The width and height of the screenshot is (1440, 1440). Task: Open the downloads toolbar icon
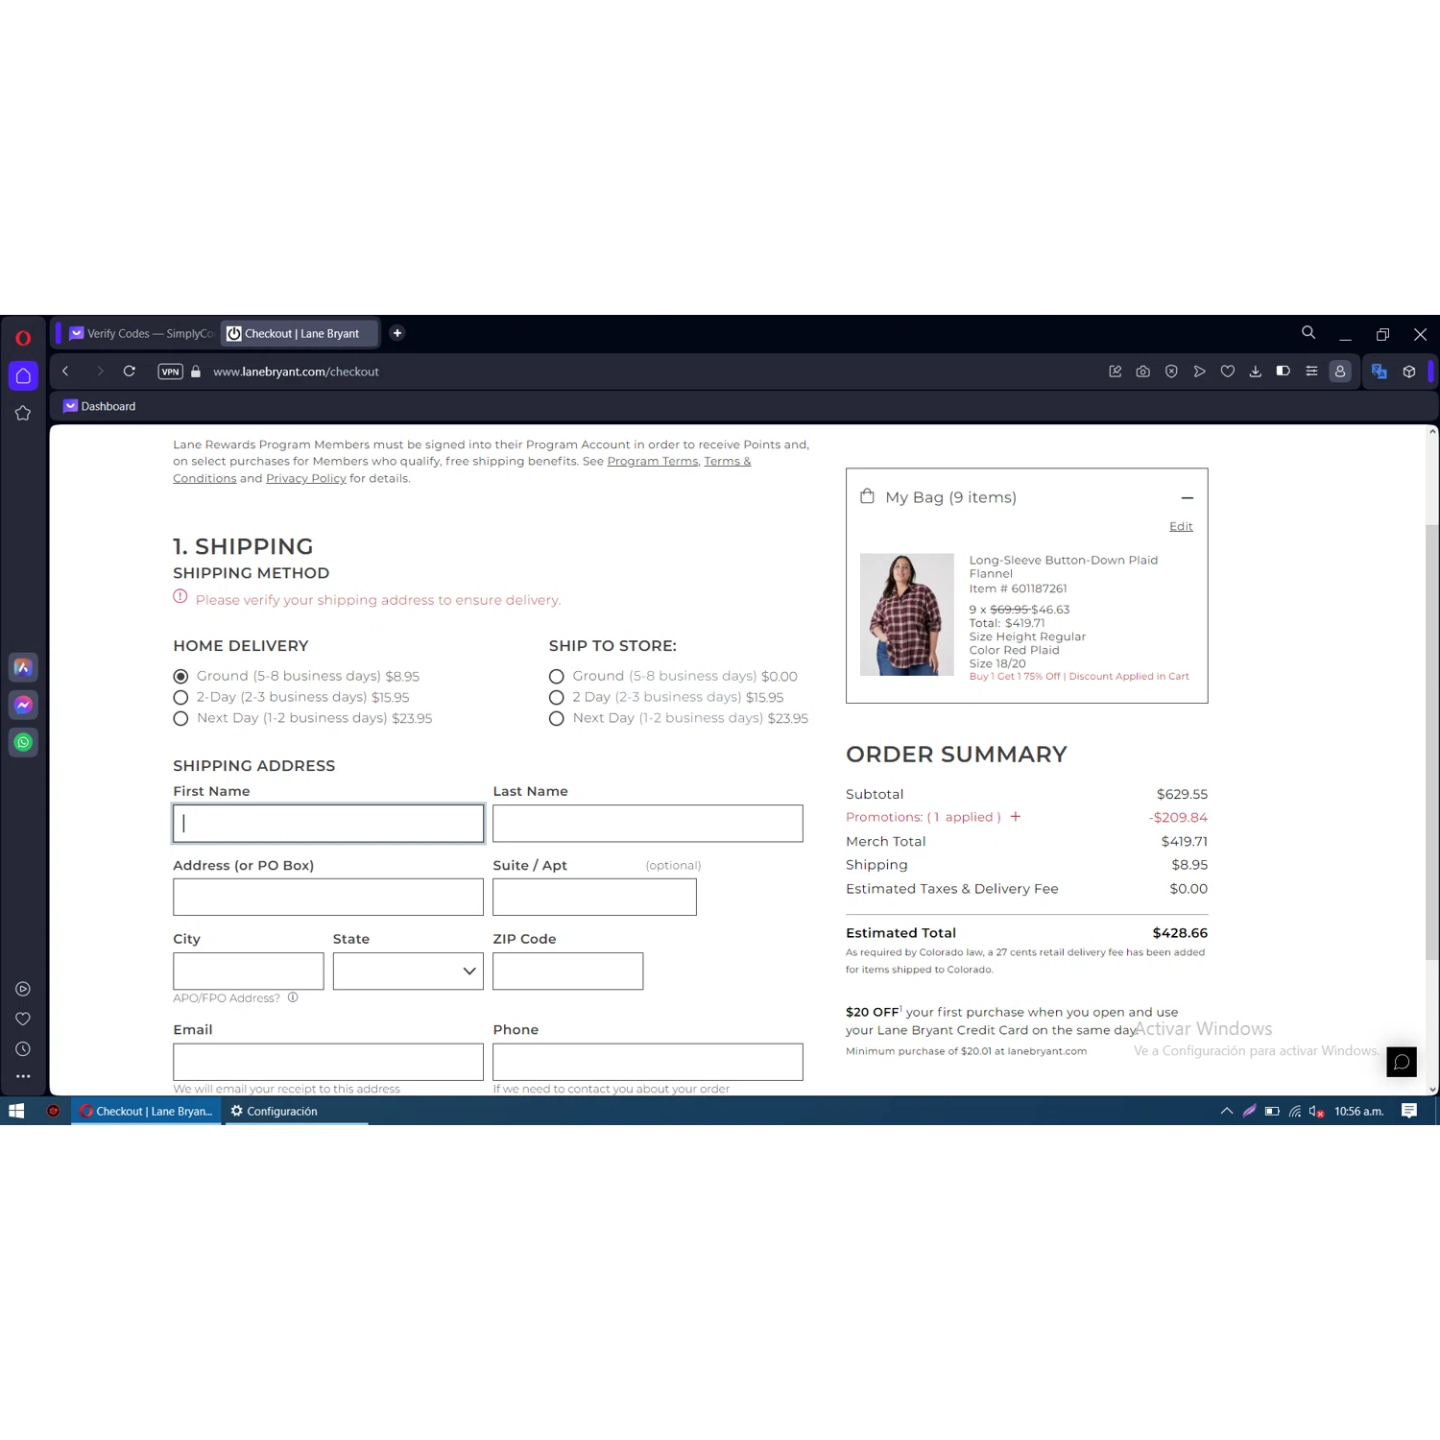pyautogui.click(x=1255, y=372)
